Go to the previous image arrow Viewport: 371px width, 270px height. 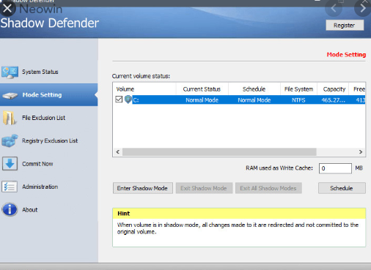334,8
